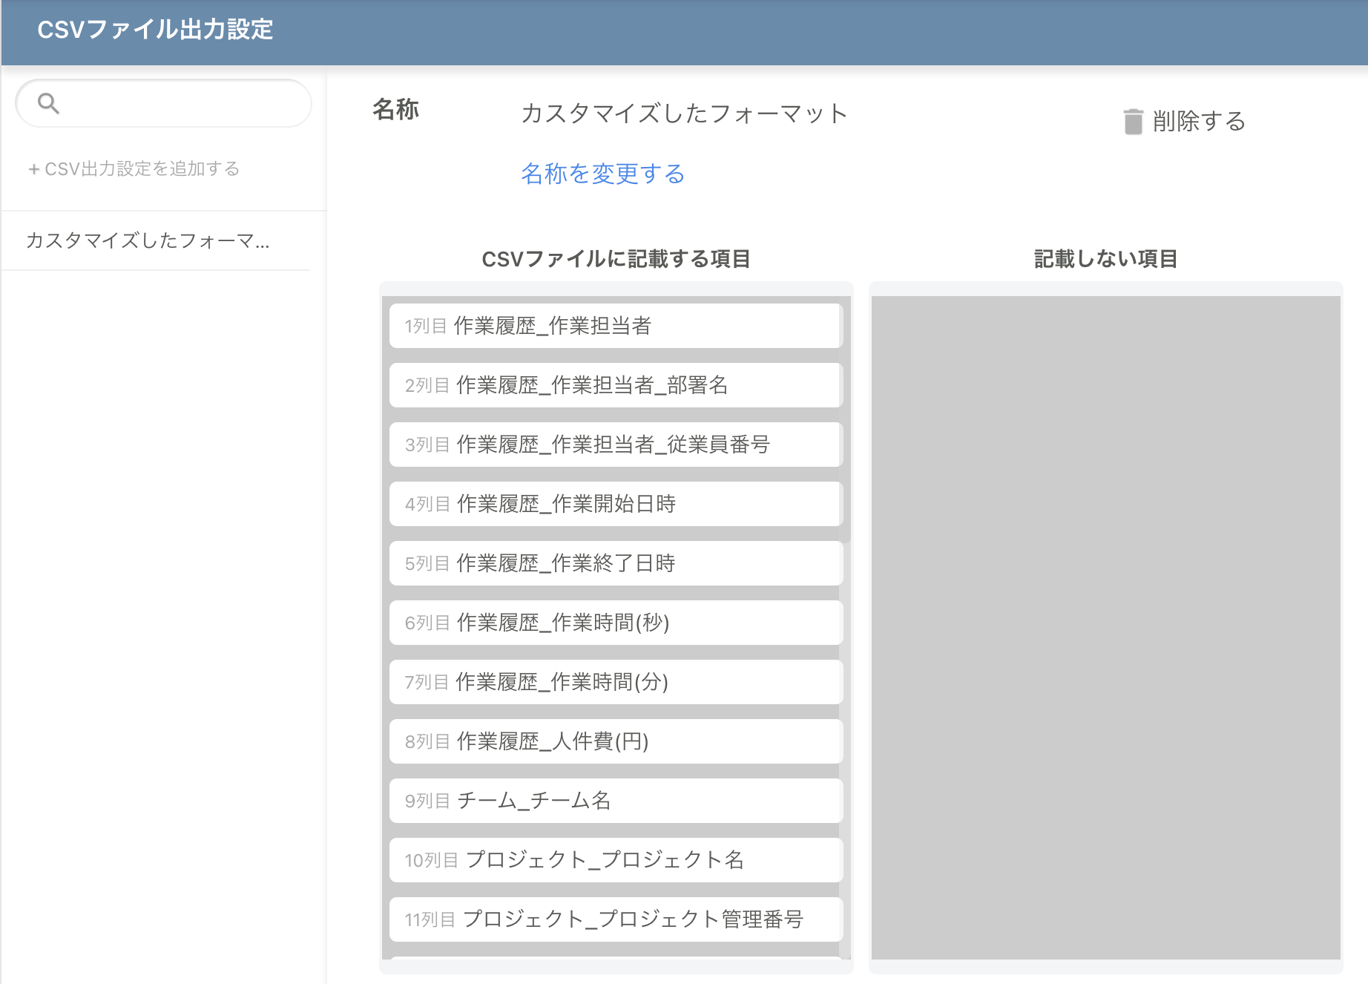The width and height of the screenshot is (1368, 984).
Task: Select the 1列目 作業履歴_作業担当者 item
Action: [x=615, y=326]
